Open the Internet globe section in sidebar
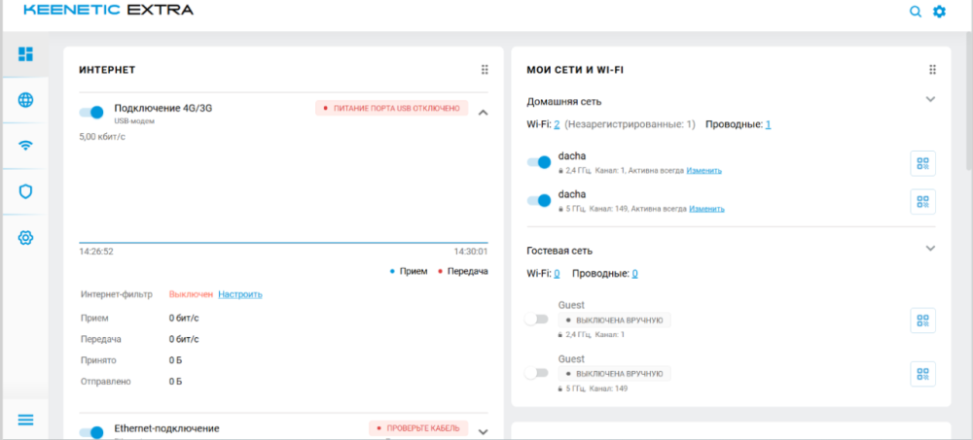This screenshot has width=973, height=440. (x=25, y=100)
